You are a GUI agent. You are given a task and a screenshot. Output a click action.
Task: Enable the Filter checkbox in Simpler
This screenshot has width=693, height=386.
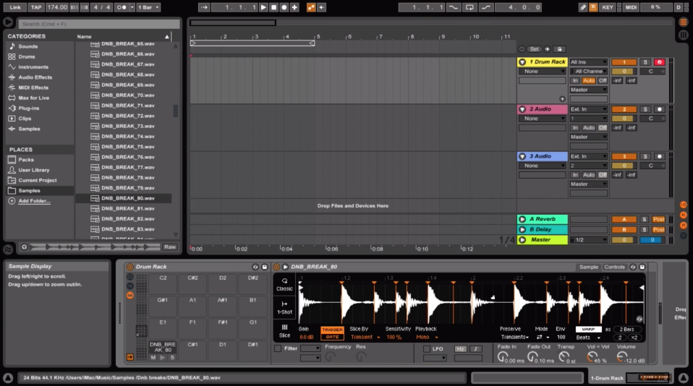(278, 348)
